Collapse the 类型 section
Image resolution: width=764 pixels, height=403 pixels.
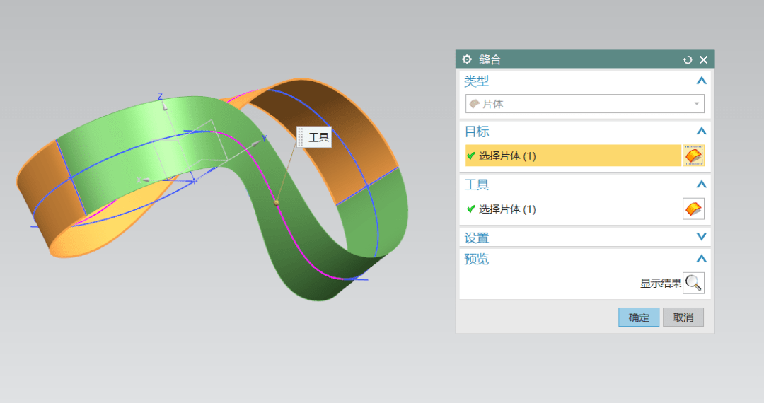(701, 81)
